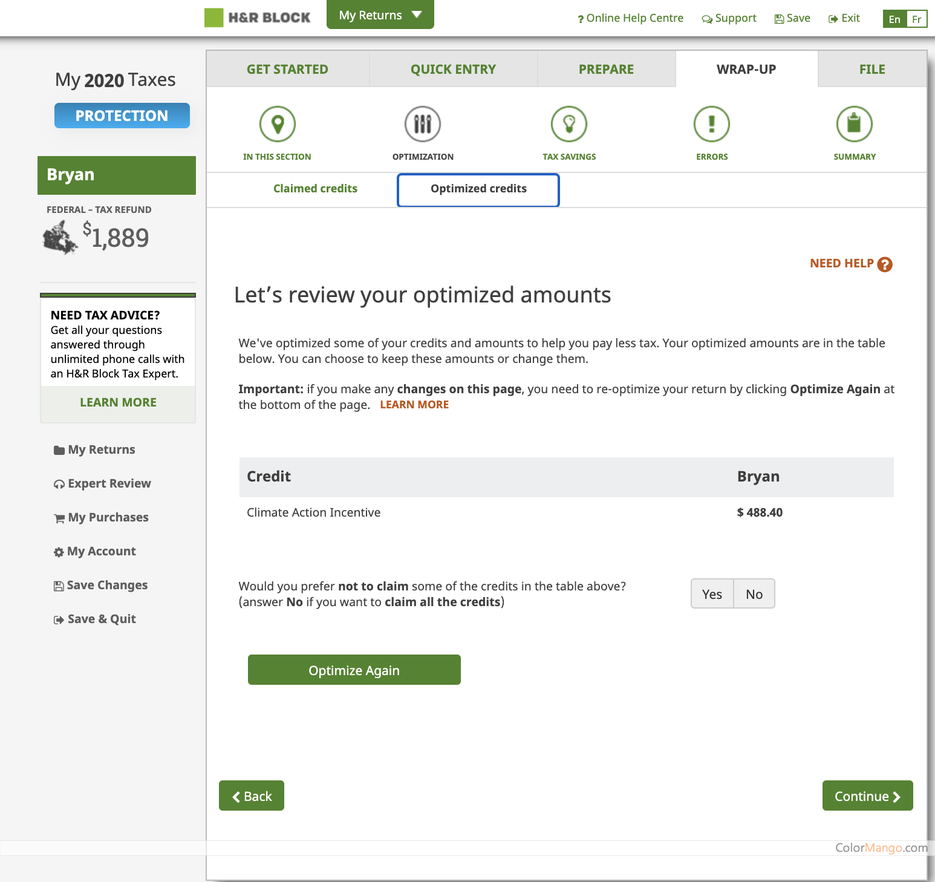935x882 pixels.
Task: Click the blue PROTECTION badge
Action: (x=122, y=115)
